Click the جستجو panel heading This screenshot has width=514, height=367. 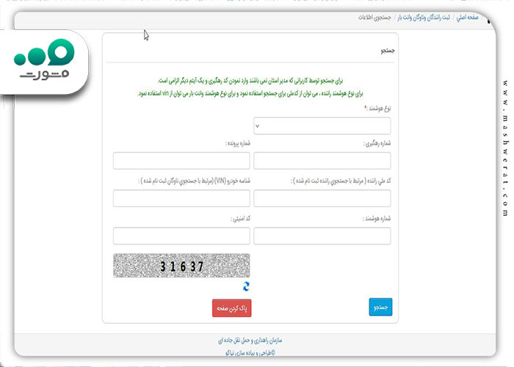pos(388,51)
